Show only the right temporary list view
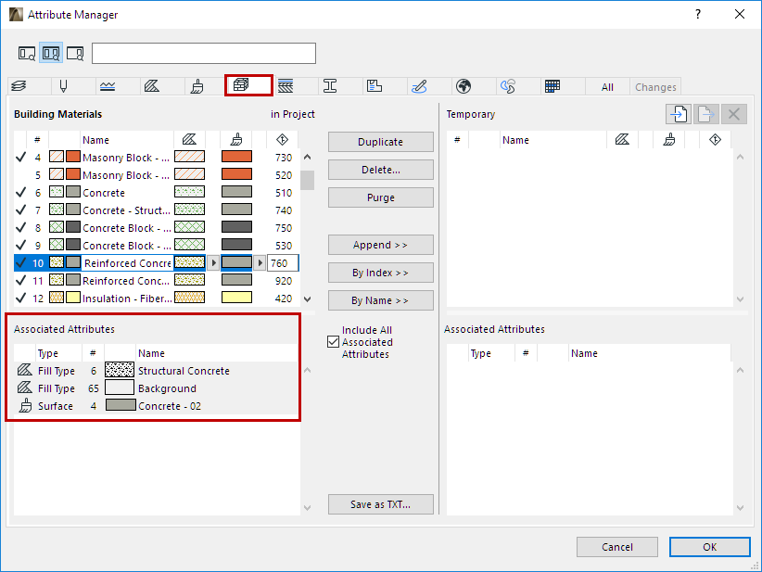Viewport: 762px width, 572px height. [x=75, y=53]
